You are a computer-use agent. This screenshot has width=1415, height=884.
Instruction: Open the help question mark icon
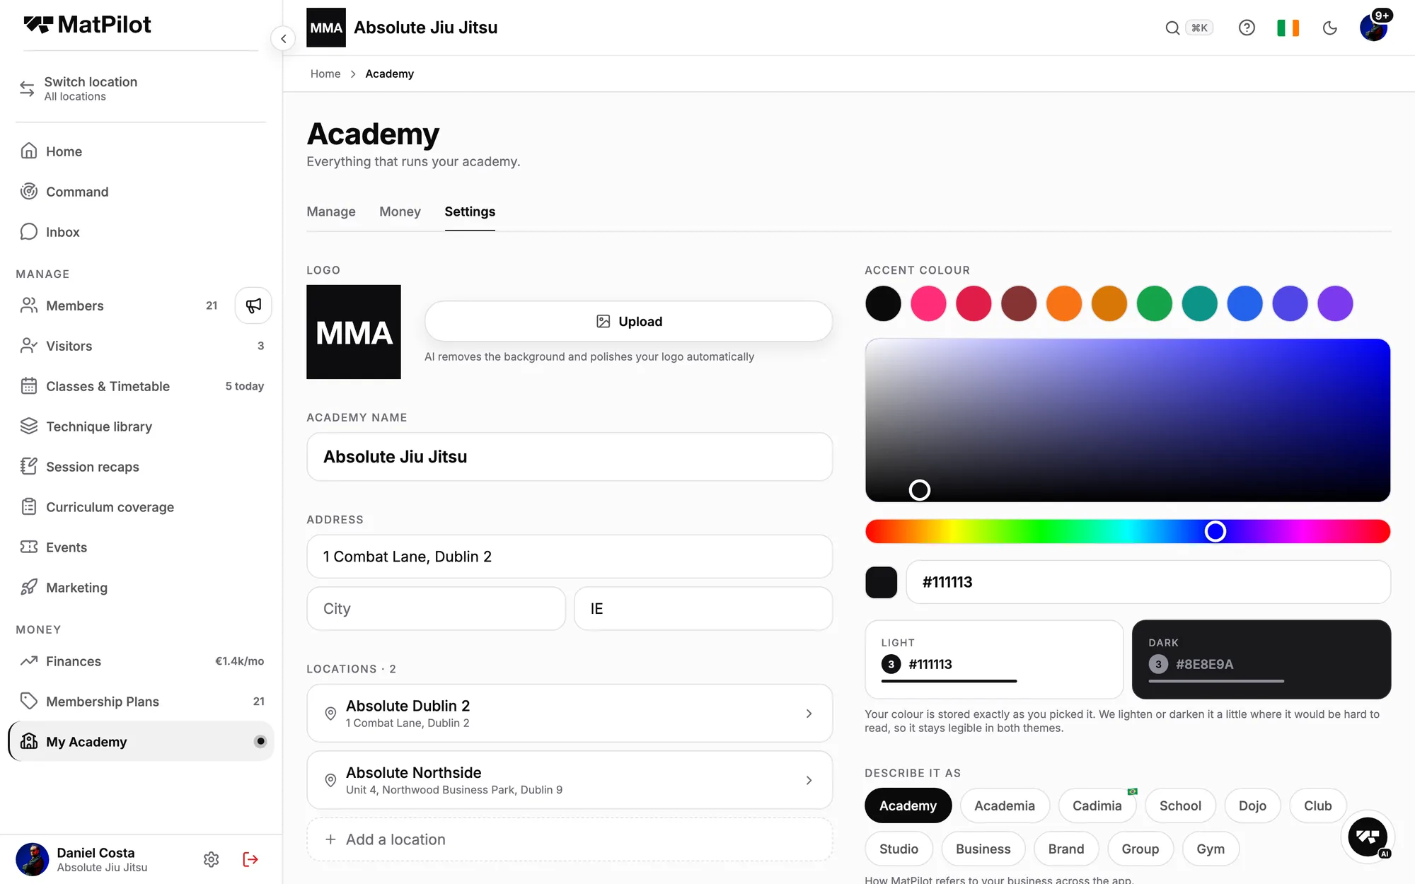tap(1247, 28)
